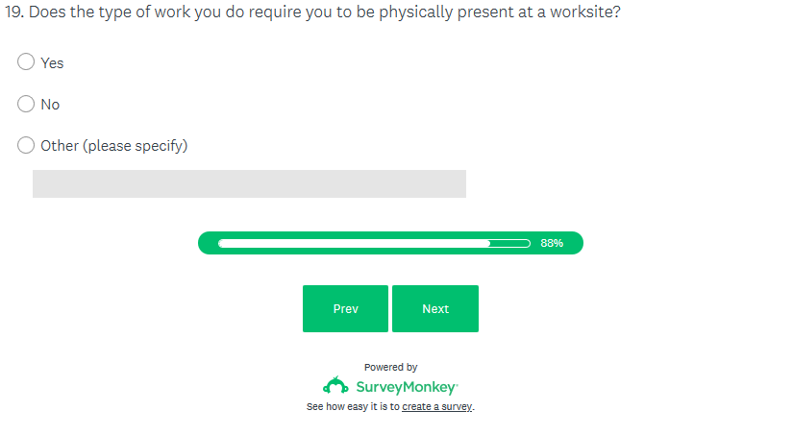The height and width of the screenshot is (435, 793).
Task: Choose the No radio option
Action: click(x=26, y=104)
